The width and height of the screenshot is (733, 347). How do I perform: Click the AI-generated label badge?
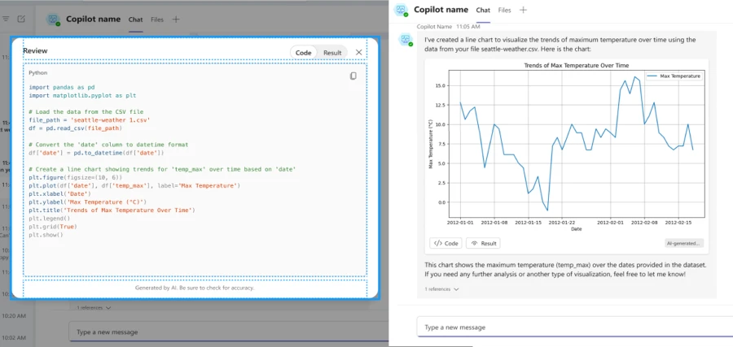(x=683, y=243)
